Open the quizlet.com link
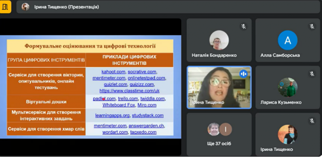The image size is (322, 157). point(116,85)
